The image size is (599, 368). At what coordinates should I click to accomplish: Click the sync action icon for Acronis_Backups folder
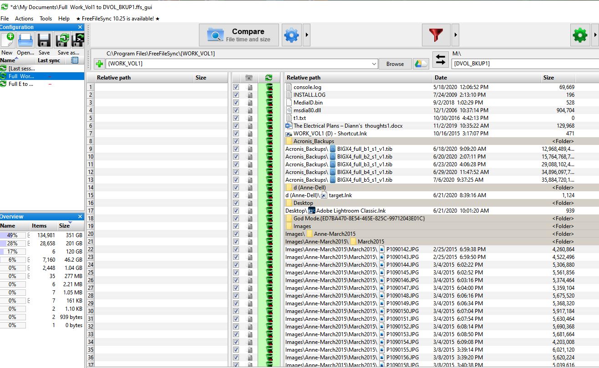(x=269, y=141)
